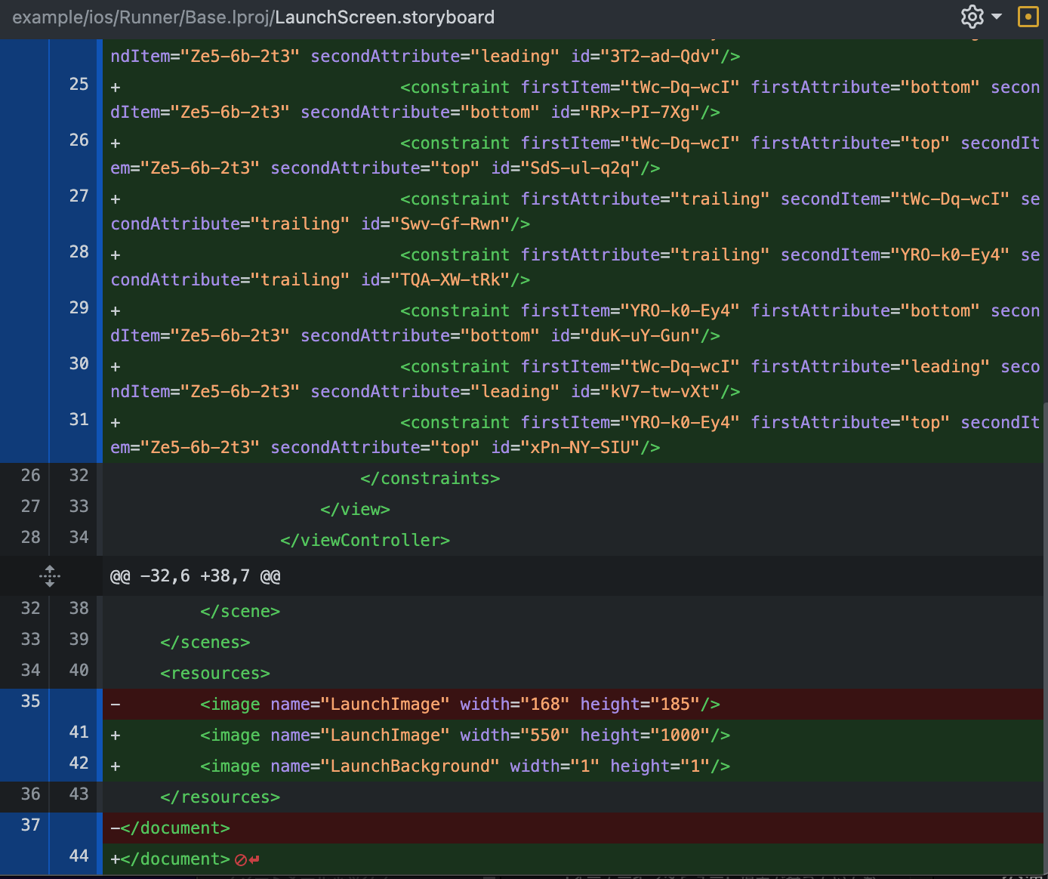
Task: Open the diff settings gear icon
Action: pyautogui.click(x=972, y=17)
